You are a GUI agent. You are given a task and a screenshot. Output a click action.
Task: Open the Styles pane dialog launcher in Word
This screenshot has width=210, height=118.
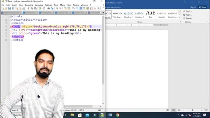tap(180, 22)
